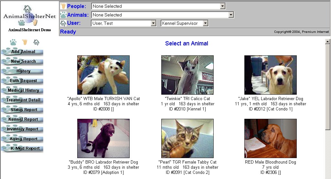Click the paw icon beside Animals label
This screenshot has height=179, width=331.
click(x=63, y=15)
